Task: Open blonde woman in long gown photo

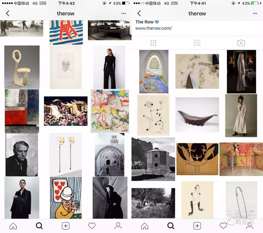Action: (242, 72)
